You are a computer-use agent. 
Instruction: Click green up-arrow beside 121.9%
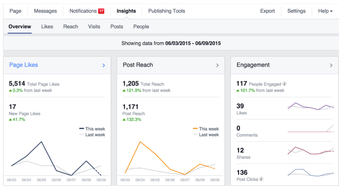(x=124, y=90)
